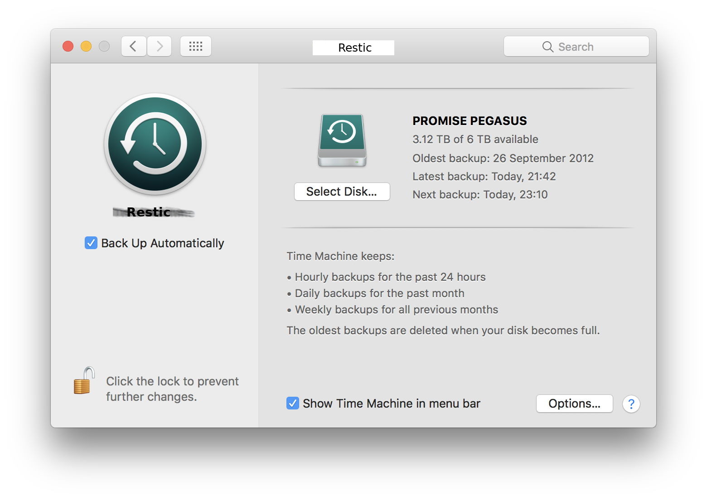Open the Options… button
This screenshot has width=707, height=500.
[x=575, y=404]
